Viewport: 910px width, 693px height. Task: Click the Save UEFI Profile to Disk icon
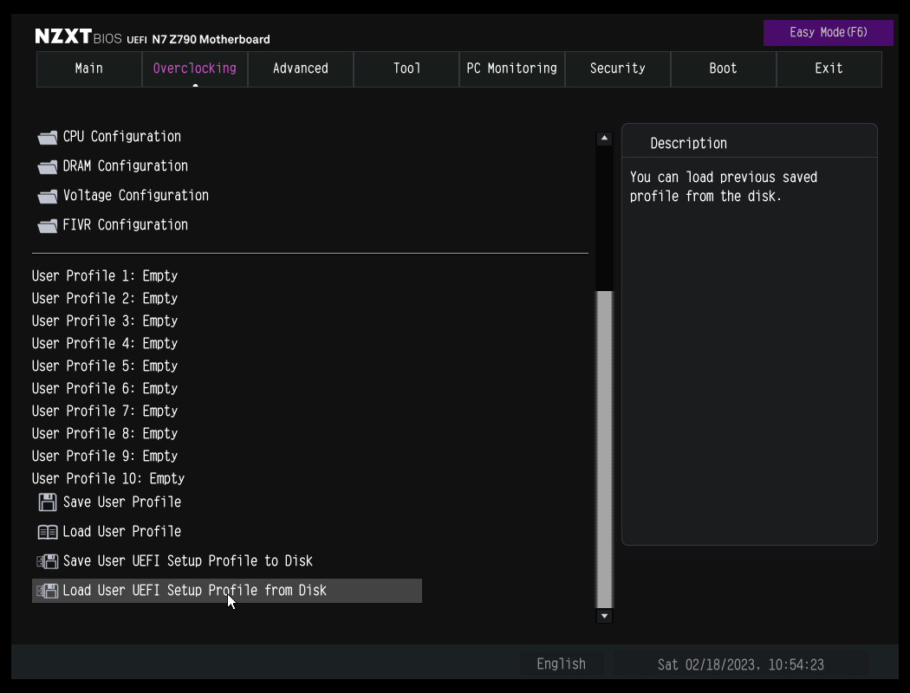[48, 561]
